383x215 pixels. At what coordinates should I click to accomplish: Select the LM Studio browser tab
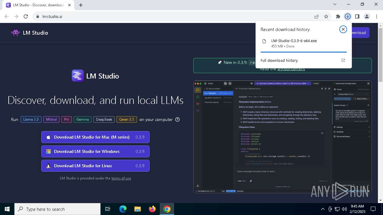[38, 5]
